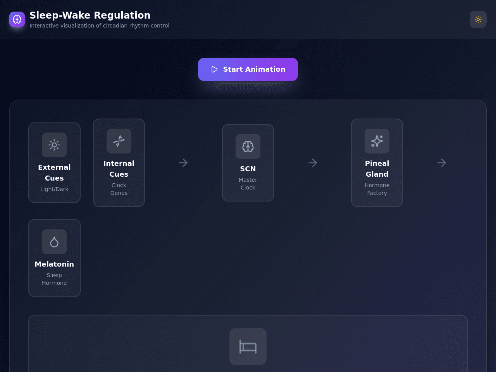Image resolution: width=496 pixels, height=372 pixels.
Task: Start the animation
Action: point(248,69)
